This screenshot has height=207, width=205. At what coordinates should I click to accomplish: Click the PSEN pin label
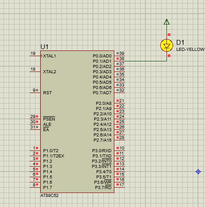(49, 119)
